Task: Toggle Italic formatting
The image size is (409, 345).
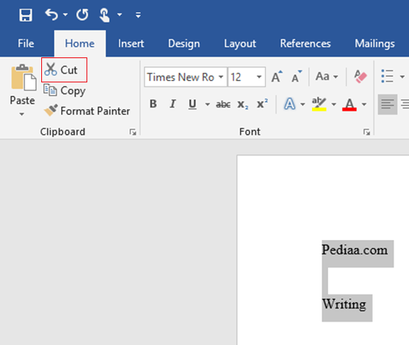Action: click(x=173, y=103)
